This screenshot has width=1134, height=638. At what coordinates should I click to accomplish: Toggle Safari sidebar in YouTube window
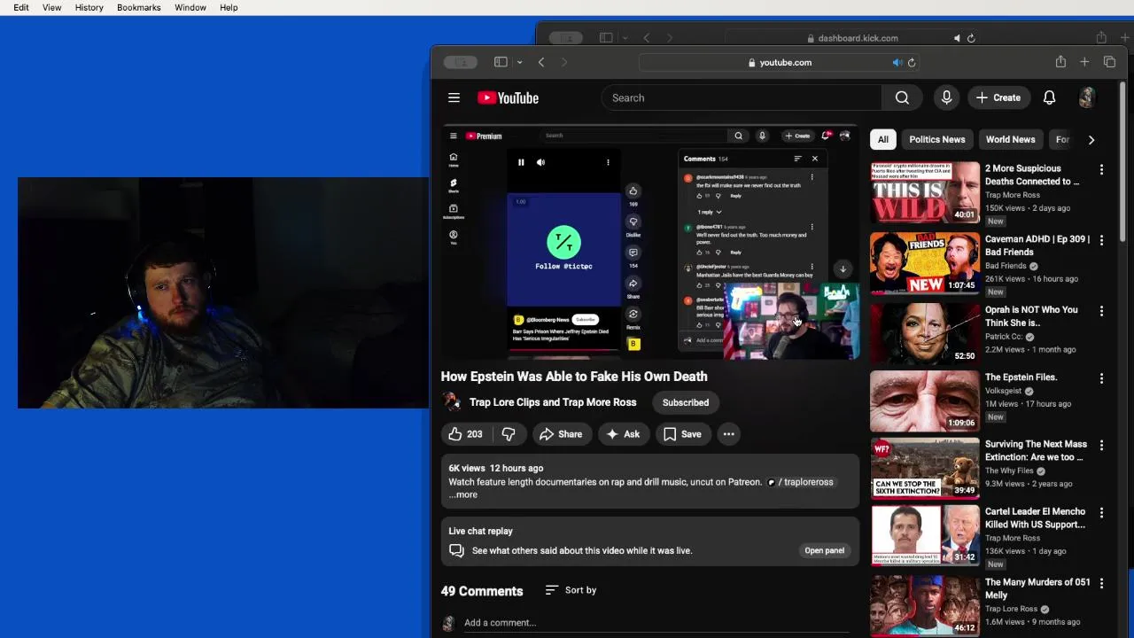coord(501,62)
